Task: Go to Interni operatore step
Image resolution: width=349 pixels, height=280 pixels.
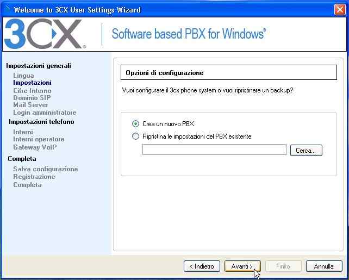Action: [x=39, y=139]
